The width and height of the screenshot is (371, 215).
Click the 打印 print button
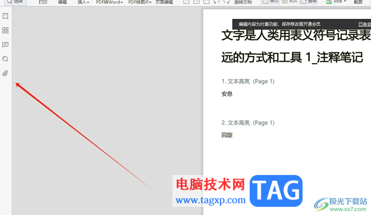(x=43, y=2)
